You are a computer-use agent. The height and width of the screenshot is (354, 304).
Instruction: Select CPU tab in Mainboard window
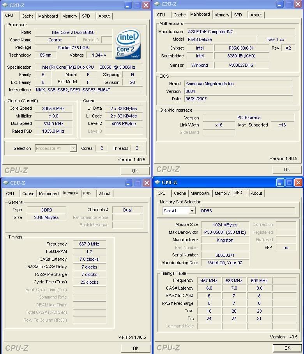pos(161,15)
